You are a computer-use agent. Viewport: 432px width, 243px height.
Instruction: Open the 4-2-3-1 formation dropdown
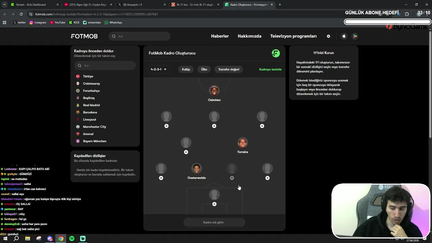point(159,69)
